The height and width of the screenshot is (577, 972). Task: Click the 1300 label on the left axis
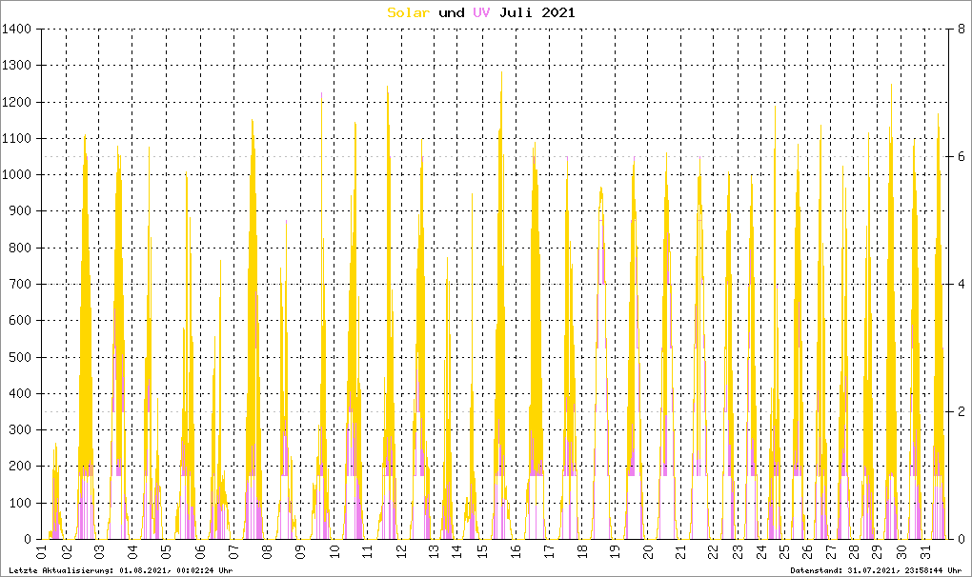tap(18, 66)
